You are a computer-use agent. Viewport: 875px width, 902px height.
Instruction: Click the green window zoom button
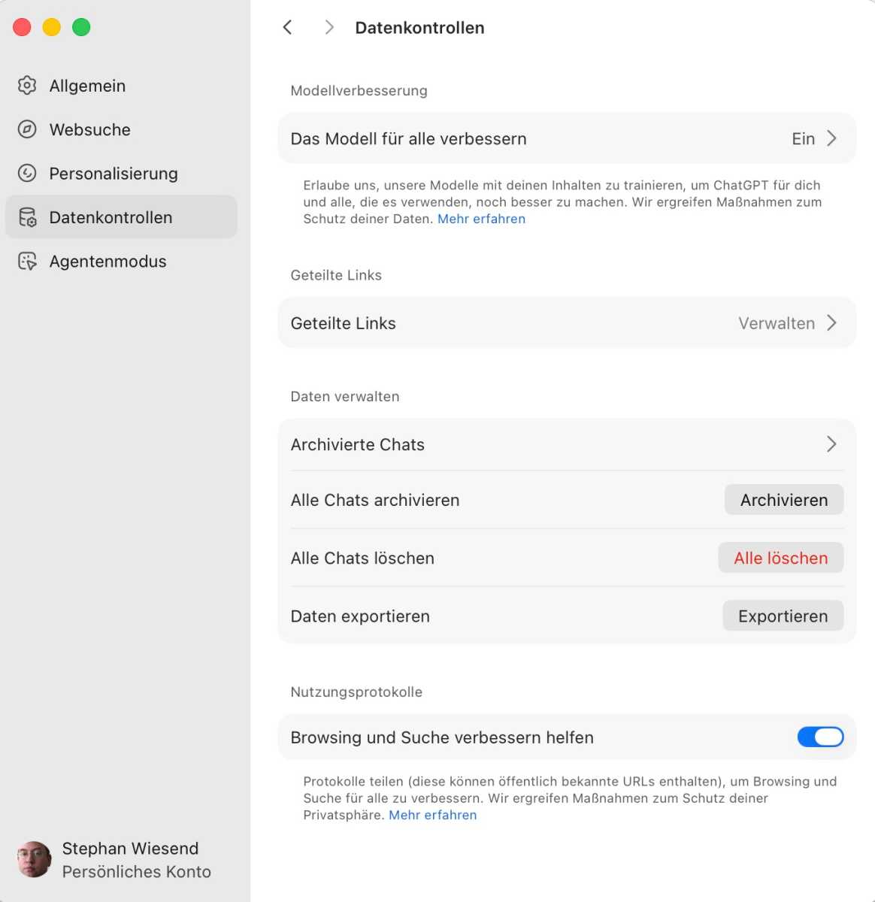pos(81,28)
